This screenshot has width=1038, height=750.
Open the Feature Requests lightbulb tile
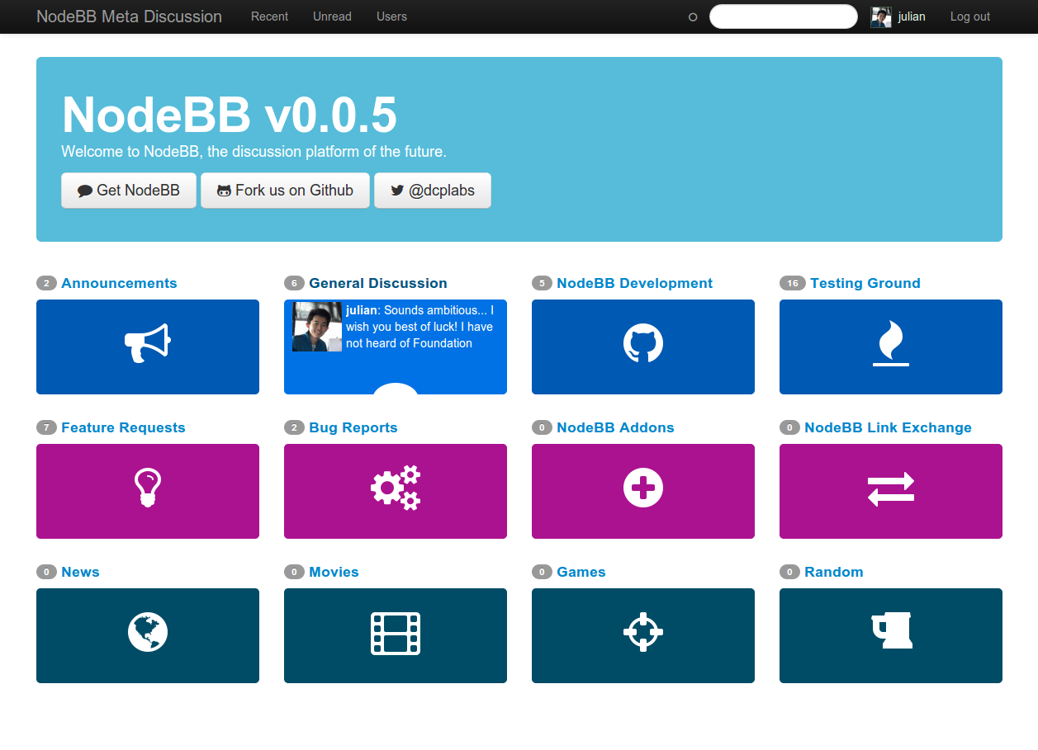148,491
